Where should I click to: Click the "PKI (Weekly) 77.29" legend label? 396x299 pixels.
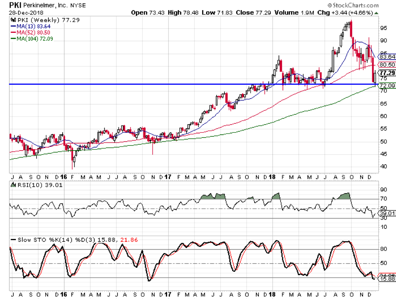(48, 20)
